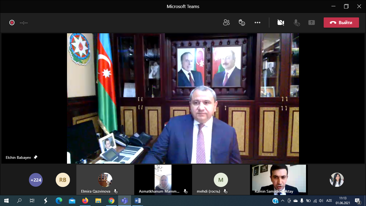Select Ramin Samadov Oktay's video tile
Viewport: 366px width, 206px height.
tap(279, 179)
